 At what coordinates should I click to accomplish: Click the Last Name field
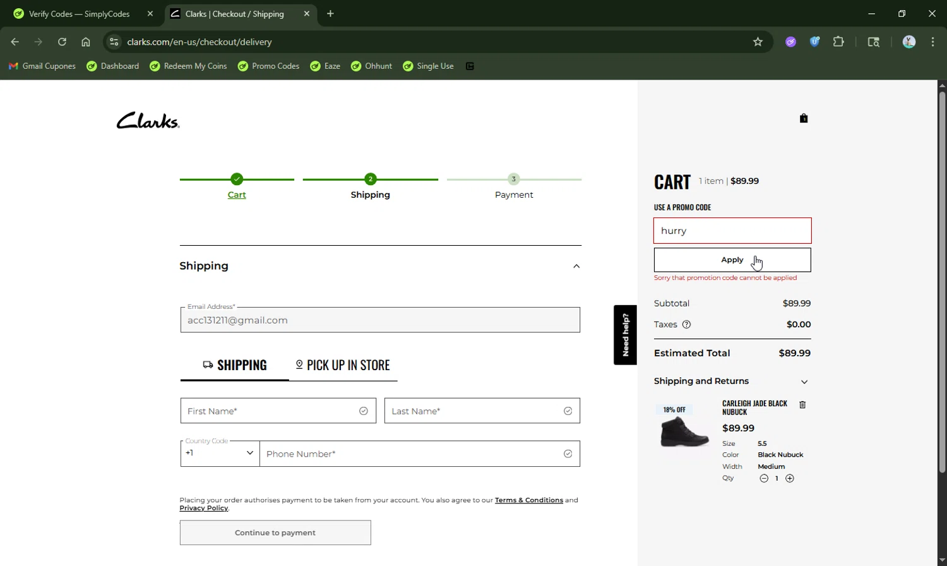tap(482, 411)
